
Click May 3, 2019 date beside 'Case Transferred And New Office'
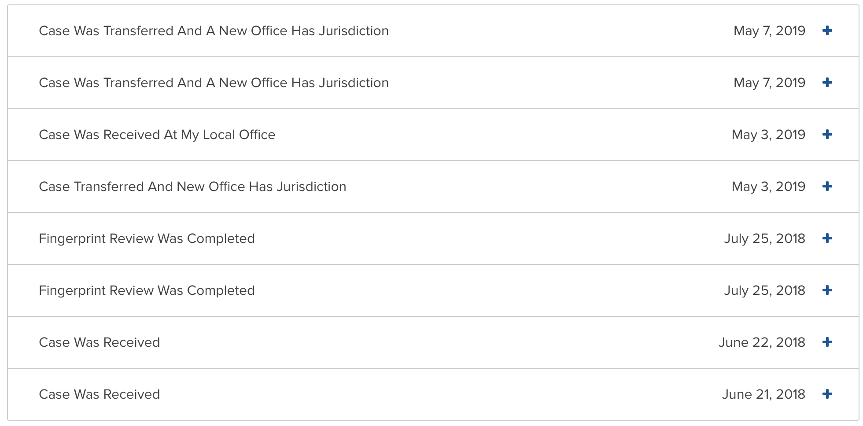(x=768, y=187)
